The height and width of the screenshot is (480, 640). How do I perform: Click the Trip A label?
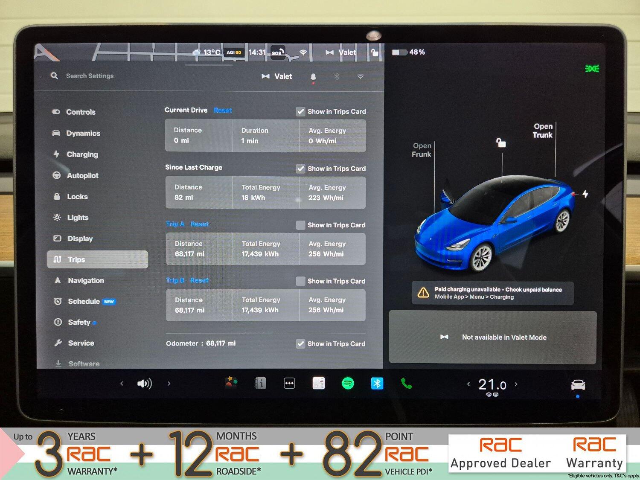pos(175,224)
